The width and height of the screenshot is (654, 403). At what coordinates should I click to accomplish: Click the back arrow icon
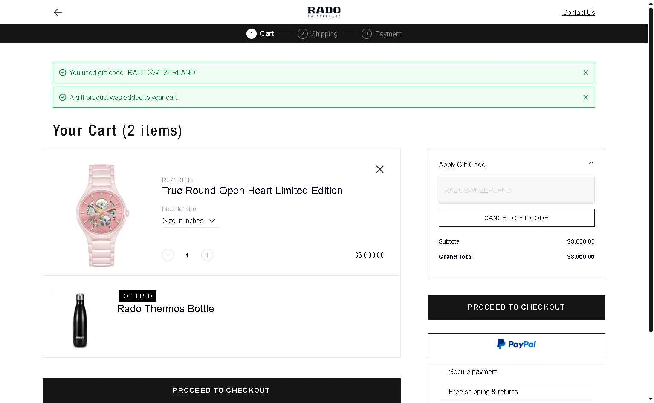coord(58,12)
